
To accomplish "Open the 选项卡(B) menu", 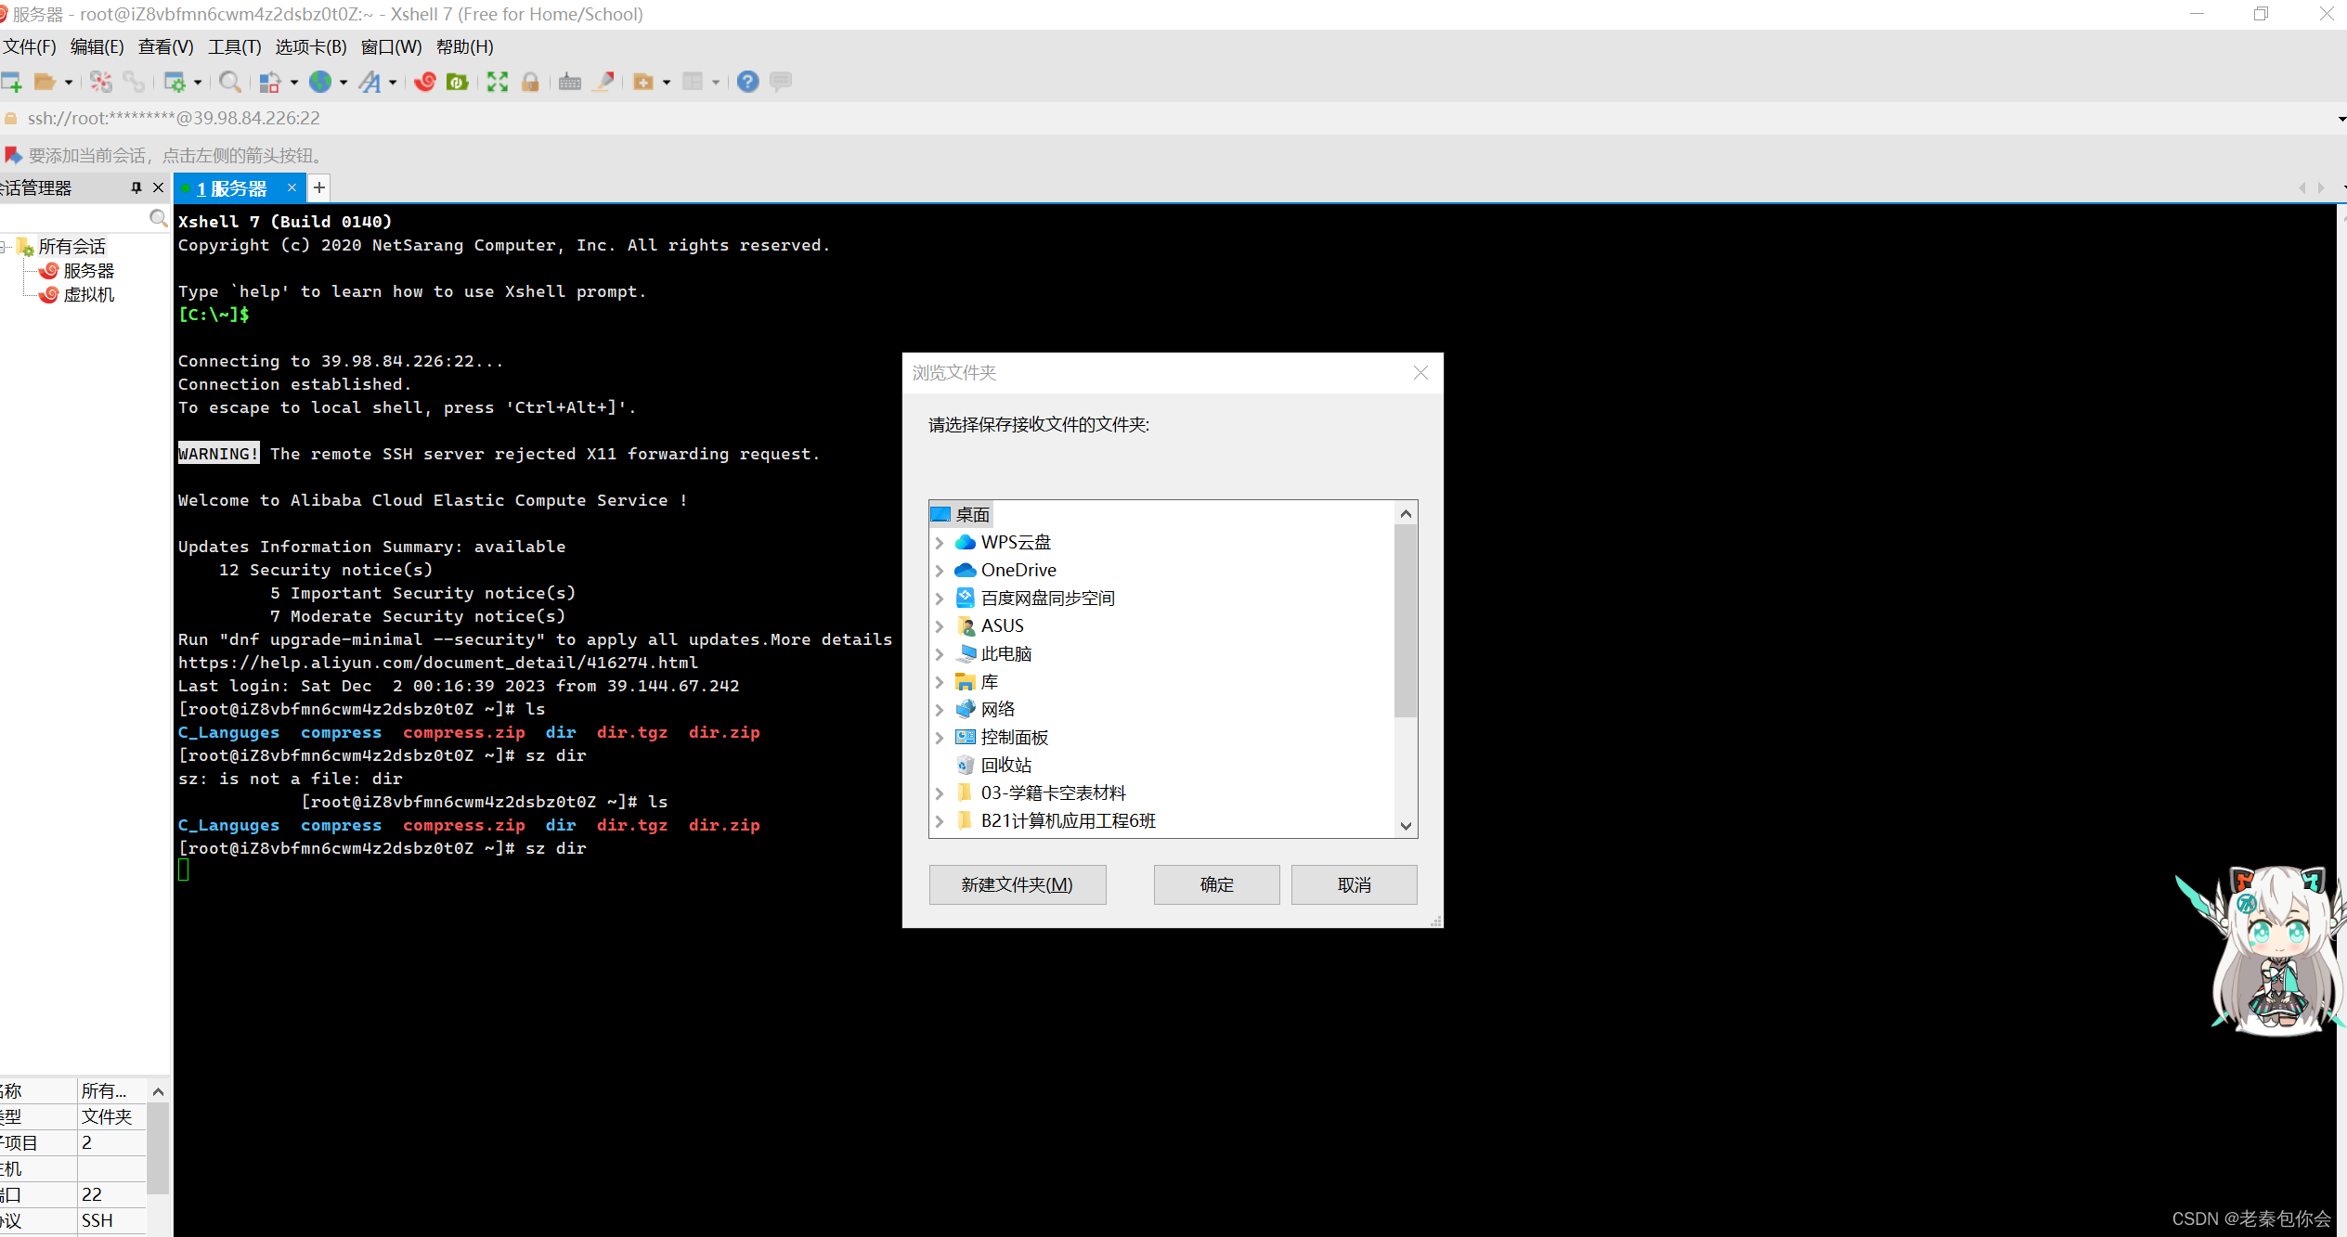I will (x=311, y=46).
